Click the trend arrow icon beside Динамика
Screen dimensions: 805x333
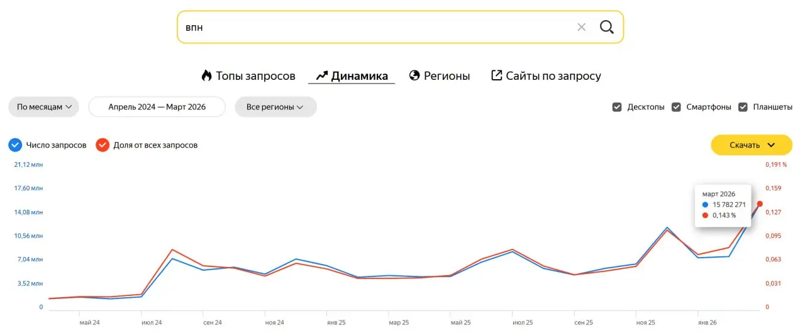[x=322, y=75]
